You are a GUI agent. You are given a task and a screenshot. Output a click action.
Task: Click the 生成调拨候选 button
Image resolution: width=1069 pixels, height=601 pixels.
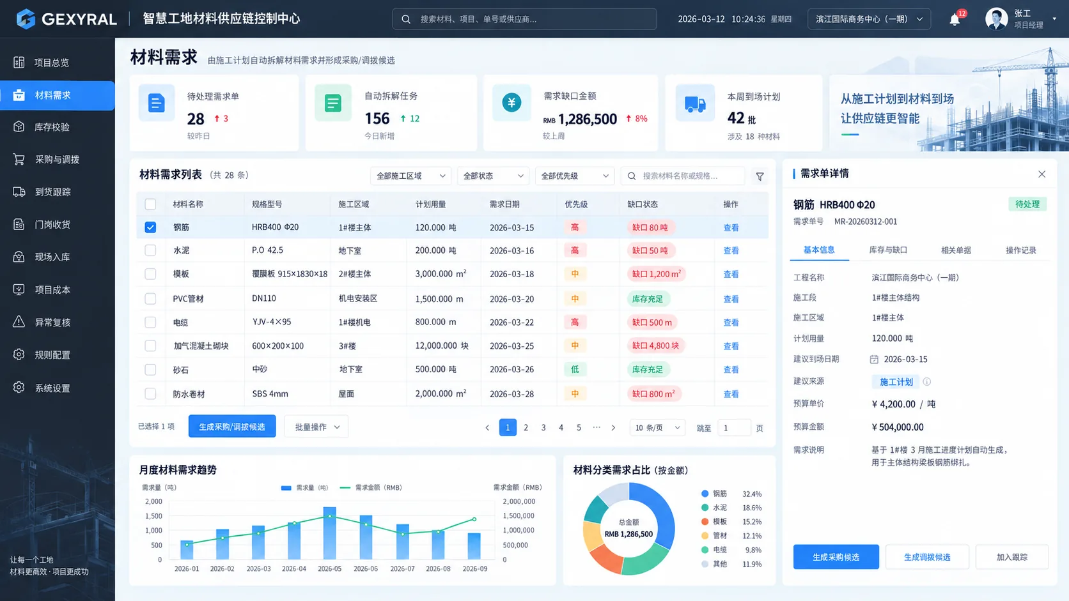click(x=927, y=557)
